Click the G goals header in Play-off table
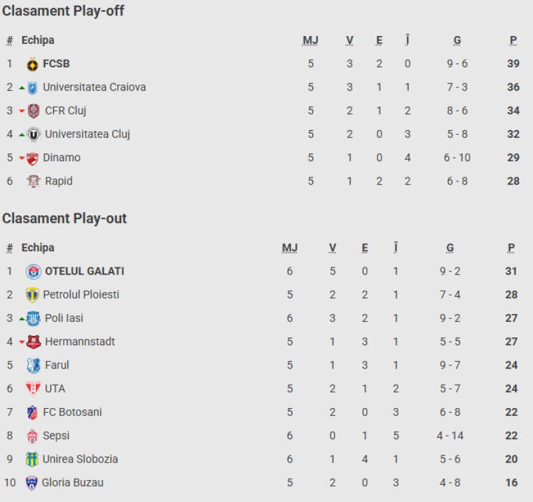This screenshot has width=533, height=502. click(457, 41)
